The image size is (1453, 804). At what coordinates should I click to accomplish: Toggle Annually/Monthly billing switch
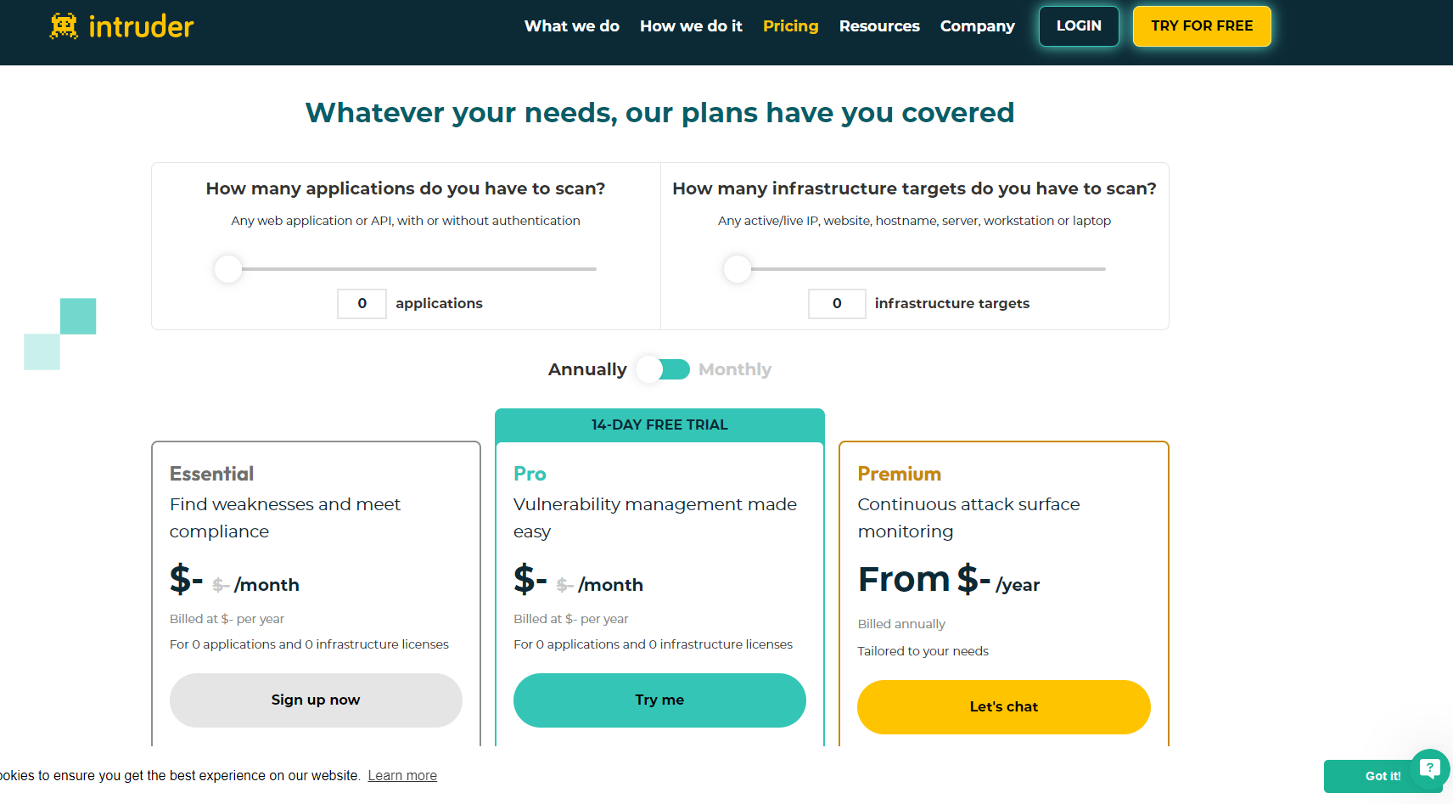pos(664,369)
